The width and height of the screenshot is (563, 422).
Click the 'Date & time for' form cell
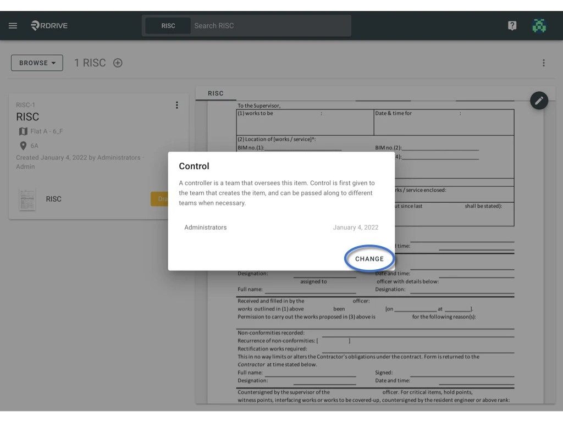coord(444,123)
